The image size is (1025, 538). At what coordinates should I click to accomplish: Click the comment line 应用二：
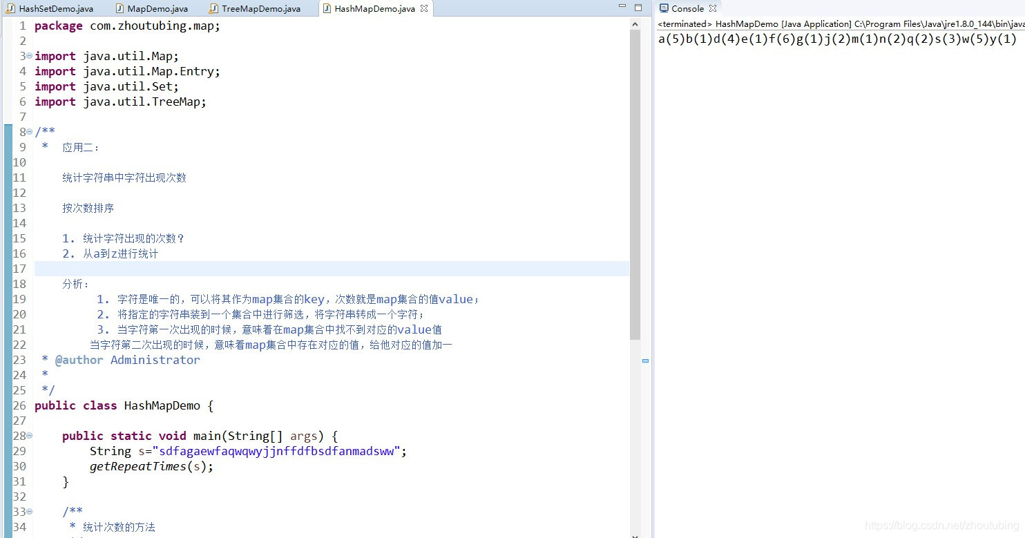(81, 147)
